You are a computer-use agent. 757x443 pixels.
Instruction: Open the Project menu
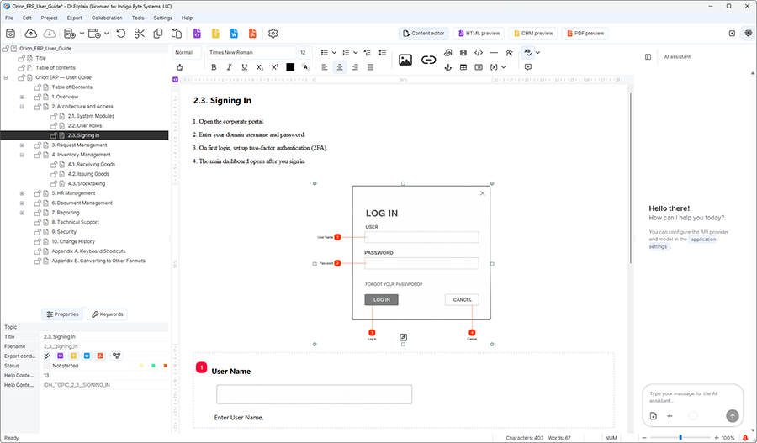(x=50, y=18)
